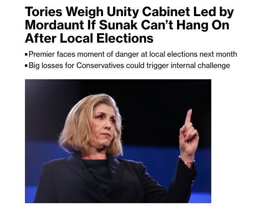Select the "Premier faces moment of danger" summary
Image resolution: width=264 pixels, height=206 pixels.
click(x=133, y=54)
